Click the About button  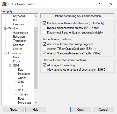(x=13, y=110)
